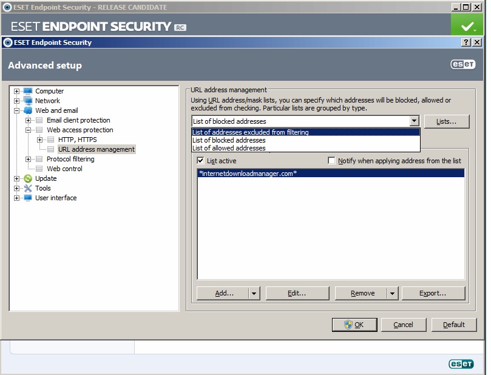Select HTTP, HTTPS in the tree
The height and width of the screenshot is (375, 491).
click(77, 140)
